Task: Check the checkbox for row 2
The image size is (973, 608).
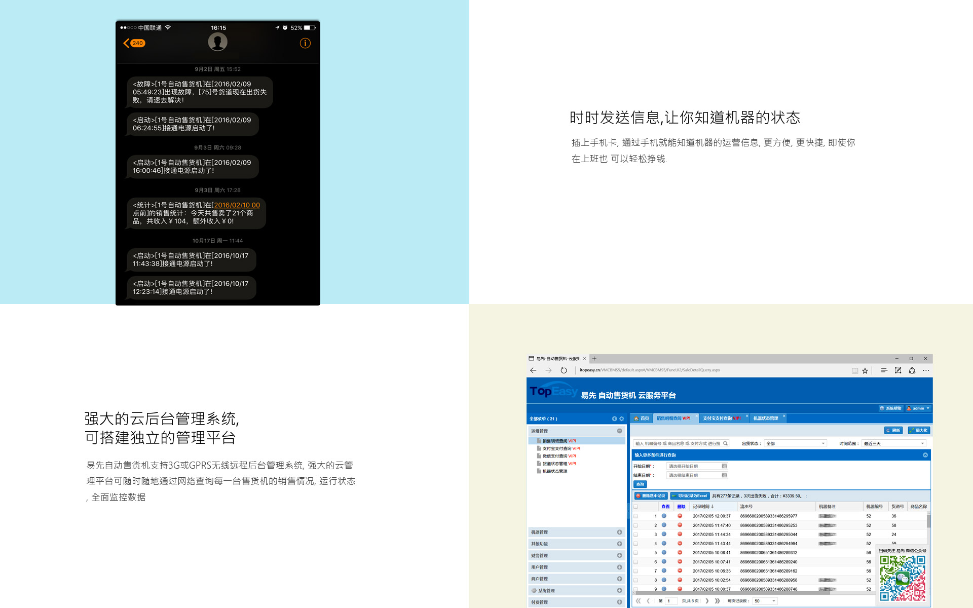Action: click(635, 525)
